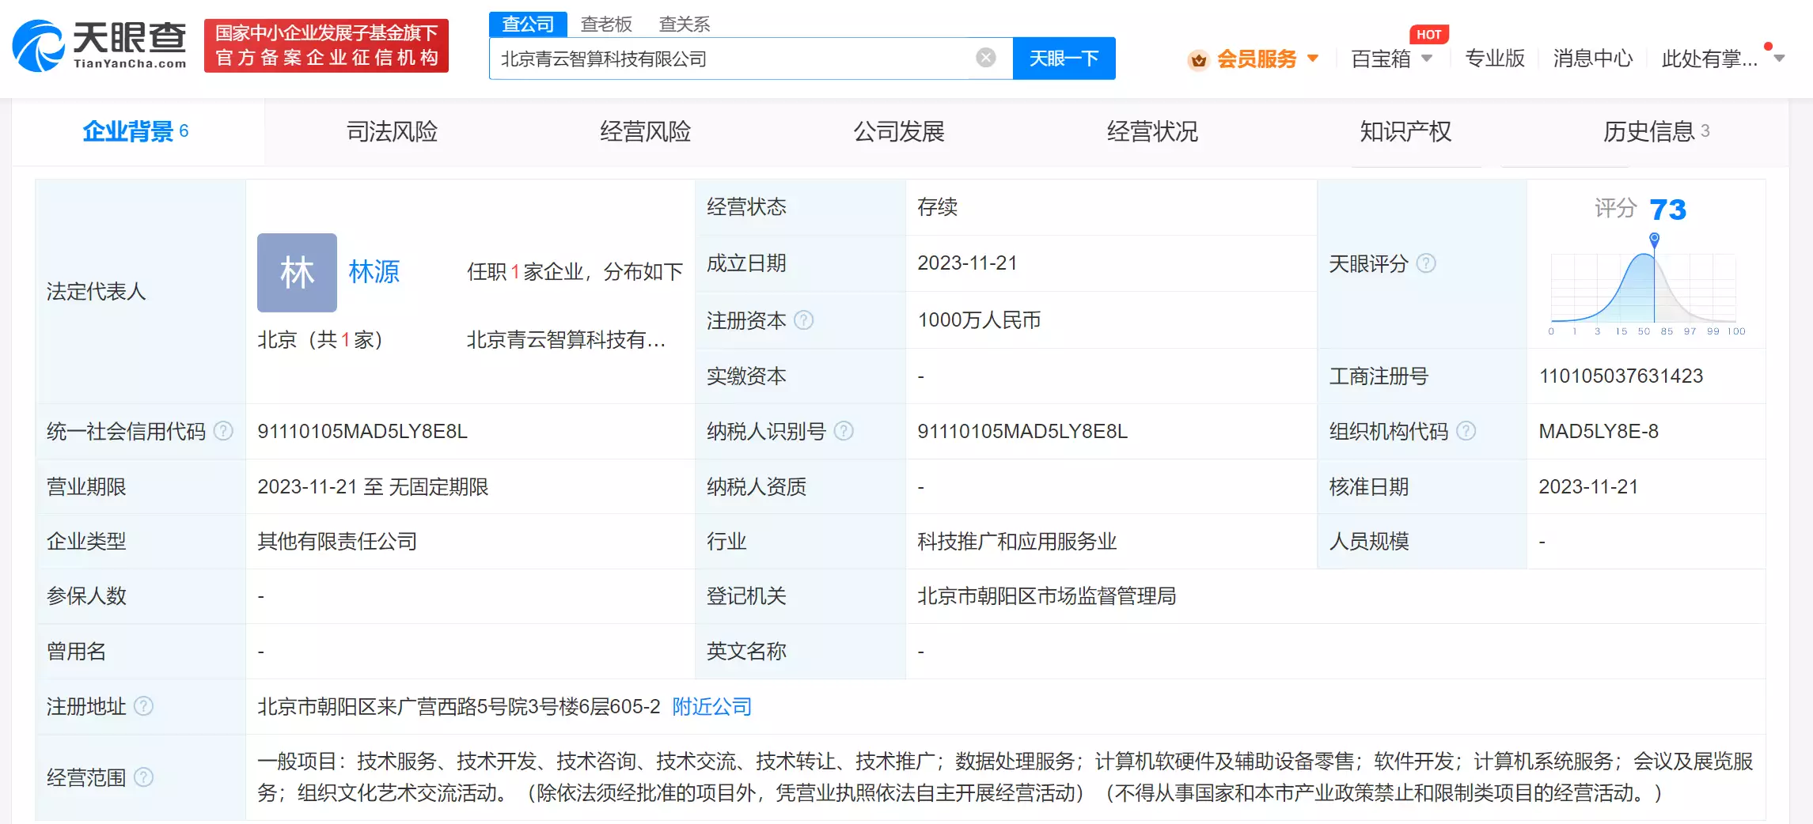
Task: Click the 此处有掌... account name
Action: (x=1709, y=59)
